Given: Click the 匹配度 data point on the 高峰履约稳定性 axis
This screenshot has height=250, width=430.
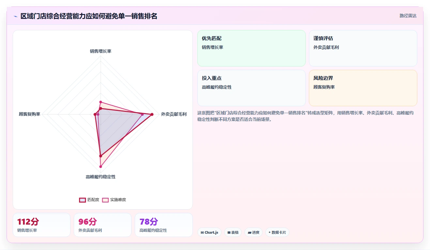Looking at the screenshot, I should pyautogui.click(x=101, y=155).
